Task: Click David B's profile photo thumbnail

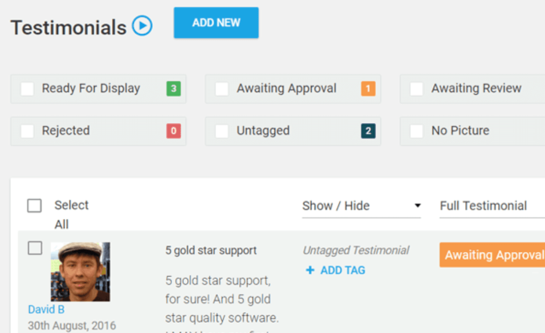Action: pyautogui.click(x=80, y=271)
